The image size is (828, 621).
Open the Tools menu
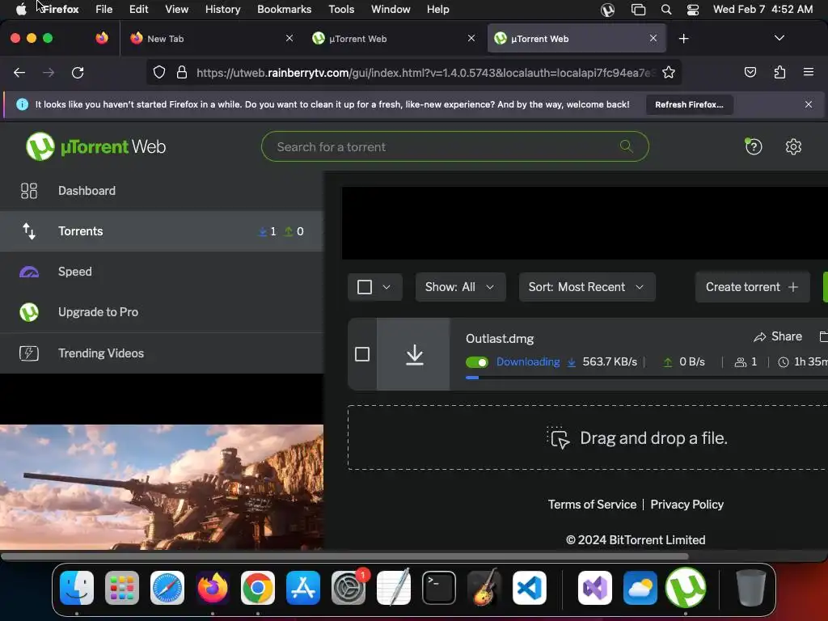(x=341, y=9)
